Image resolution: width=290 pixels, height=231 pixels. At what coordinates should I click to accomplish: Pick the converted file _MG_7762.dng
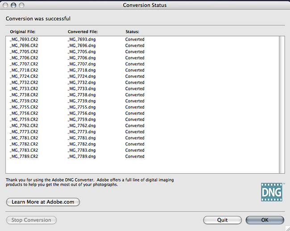coord(81,126)
